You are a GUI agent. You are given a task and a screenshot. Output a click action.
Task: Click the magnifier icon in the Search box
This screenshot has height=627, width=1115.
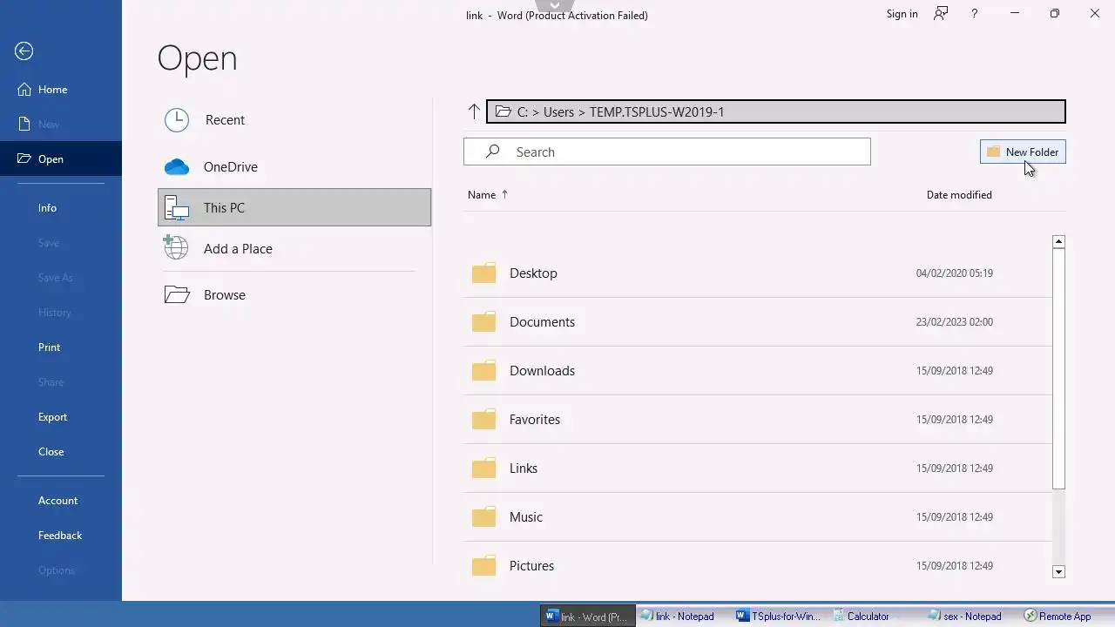[x=492, y=152]
